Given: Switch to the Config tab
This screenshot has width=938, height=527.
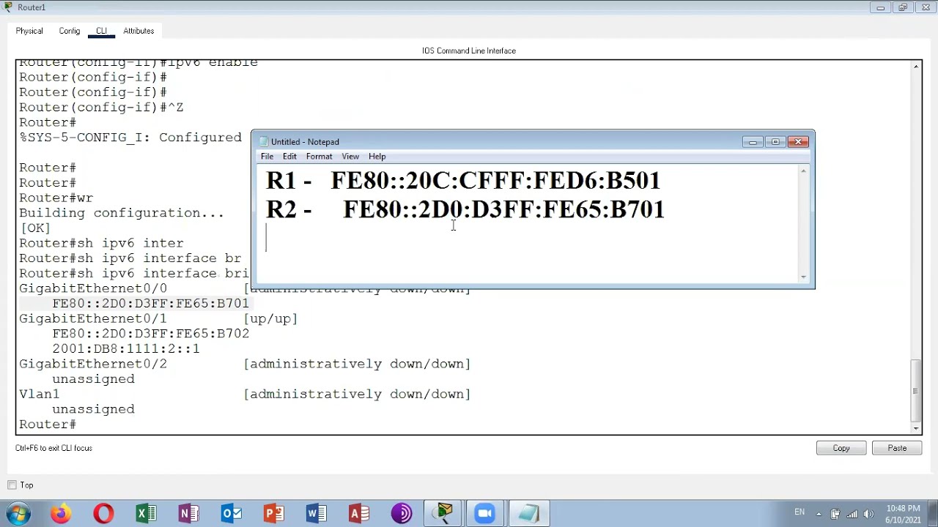Looking at the screenshot, I should [70, 31].
